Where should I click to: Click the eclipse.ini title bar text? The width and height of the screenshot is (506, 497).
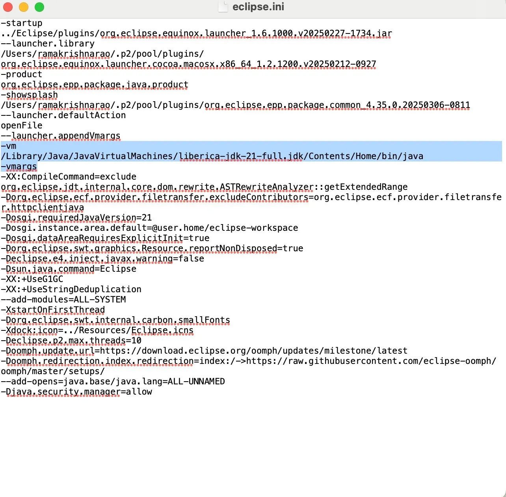pyautogui.click(x=259, y=6)
